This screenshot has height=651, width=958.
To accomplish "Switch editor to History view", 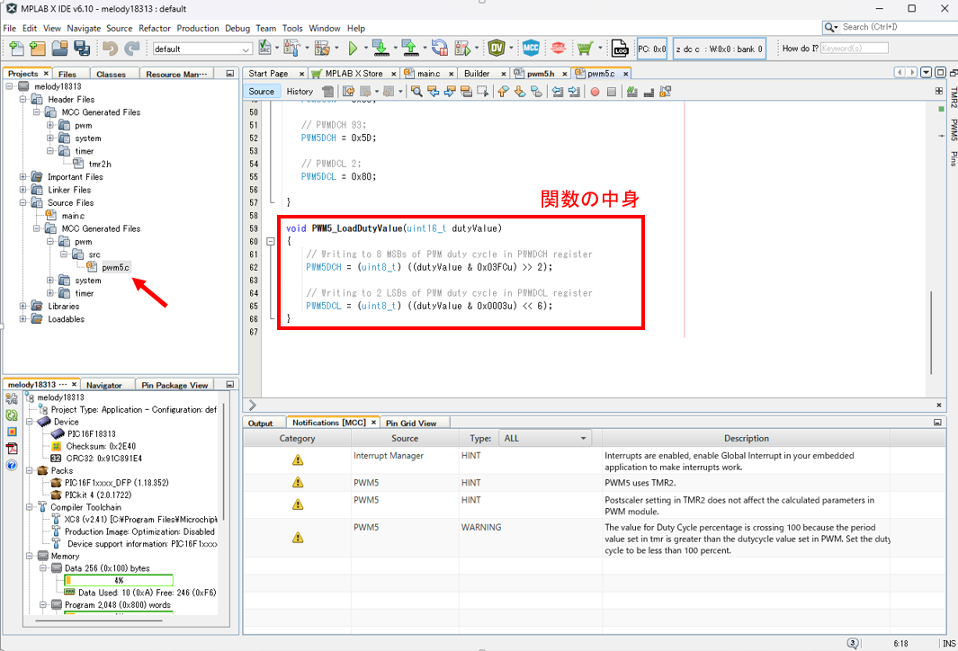I will pyautogui.click(x=300, y=91).
